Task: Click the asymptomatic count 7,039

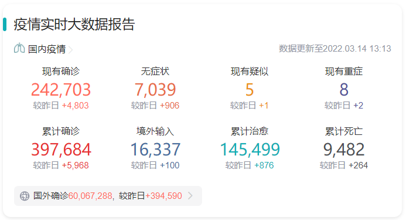Action: point(155,90)
